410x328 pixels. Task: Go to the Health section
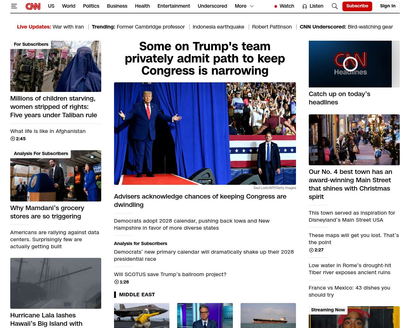(142, 6)
